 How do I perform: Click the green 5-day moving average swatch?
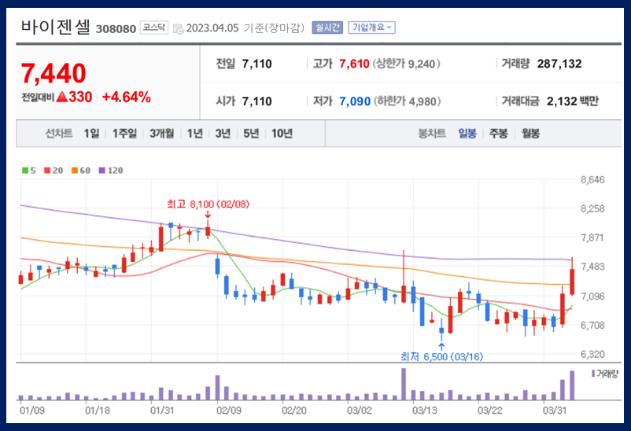click(x=25, y=171)
